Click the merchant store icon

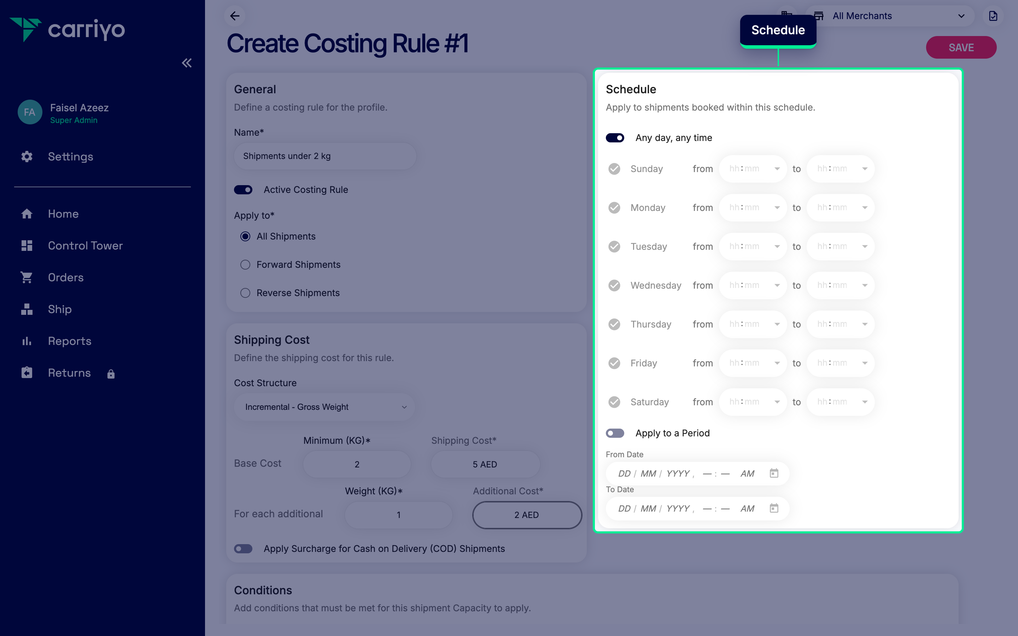pyautogui.click(x=819, y=16)
